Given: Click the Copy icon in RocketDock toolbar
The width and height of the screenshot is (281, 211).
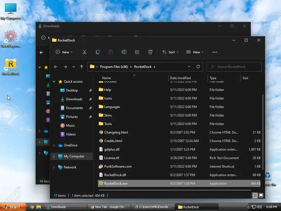Looking at the screenshot, I should 97,52.
